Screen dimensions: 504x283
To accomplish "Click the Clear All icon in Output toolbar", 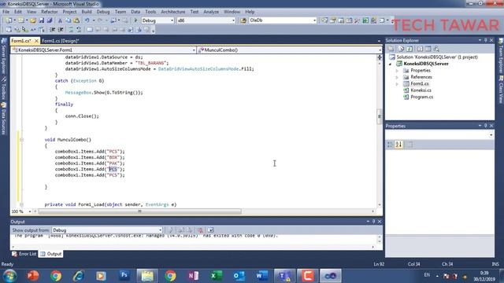I will coord(200,230).
